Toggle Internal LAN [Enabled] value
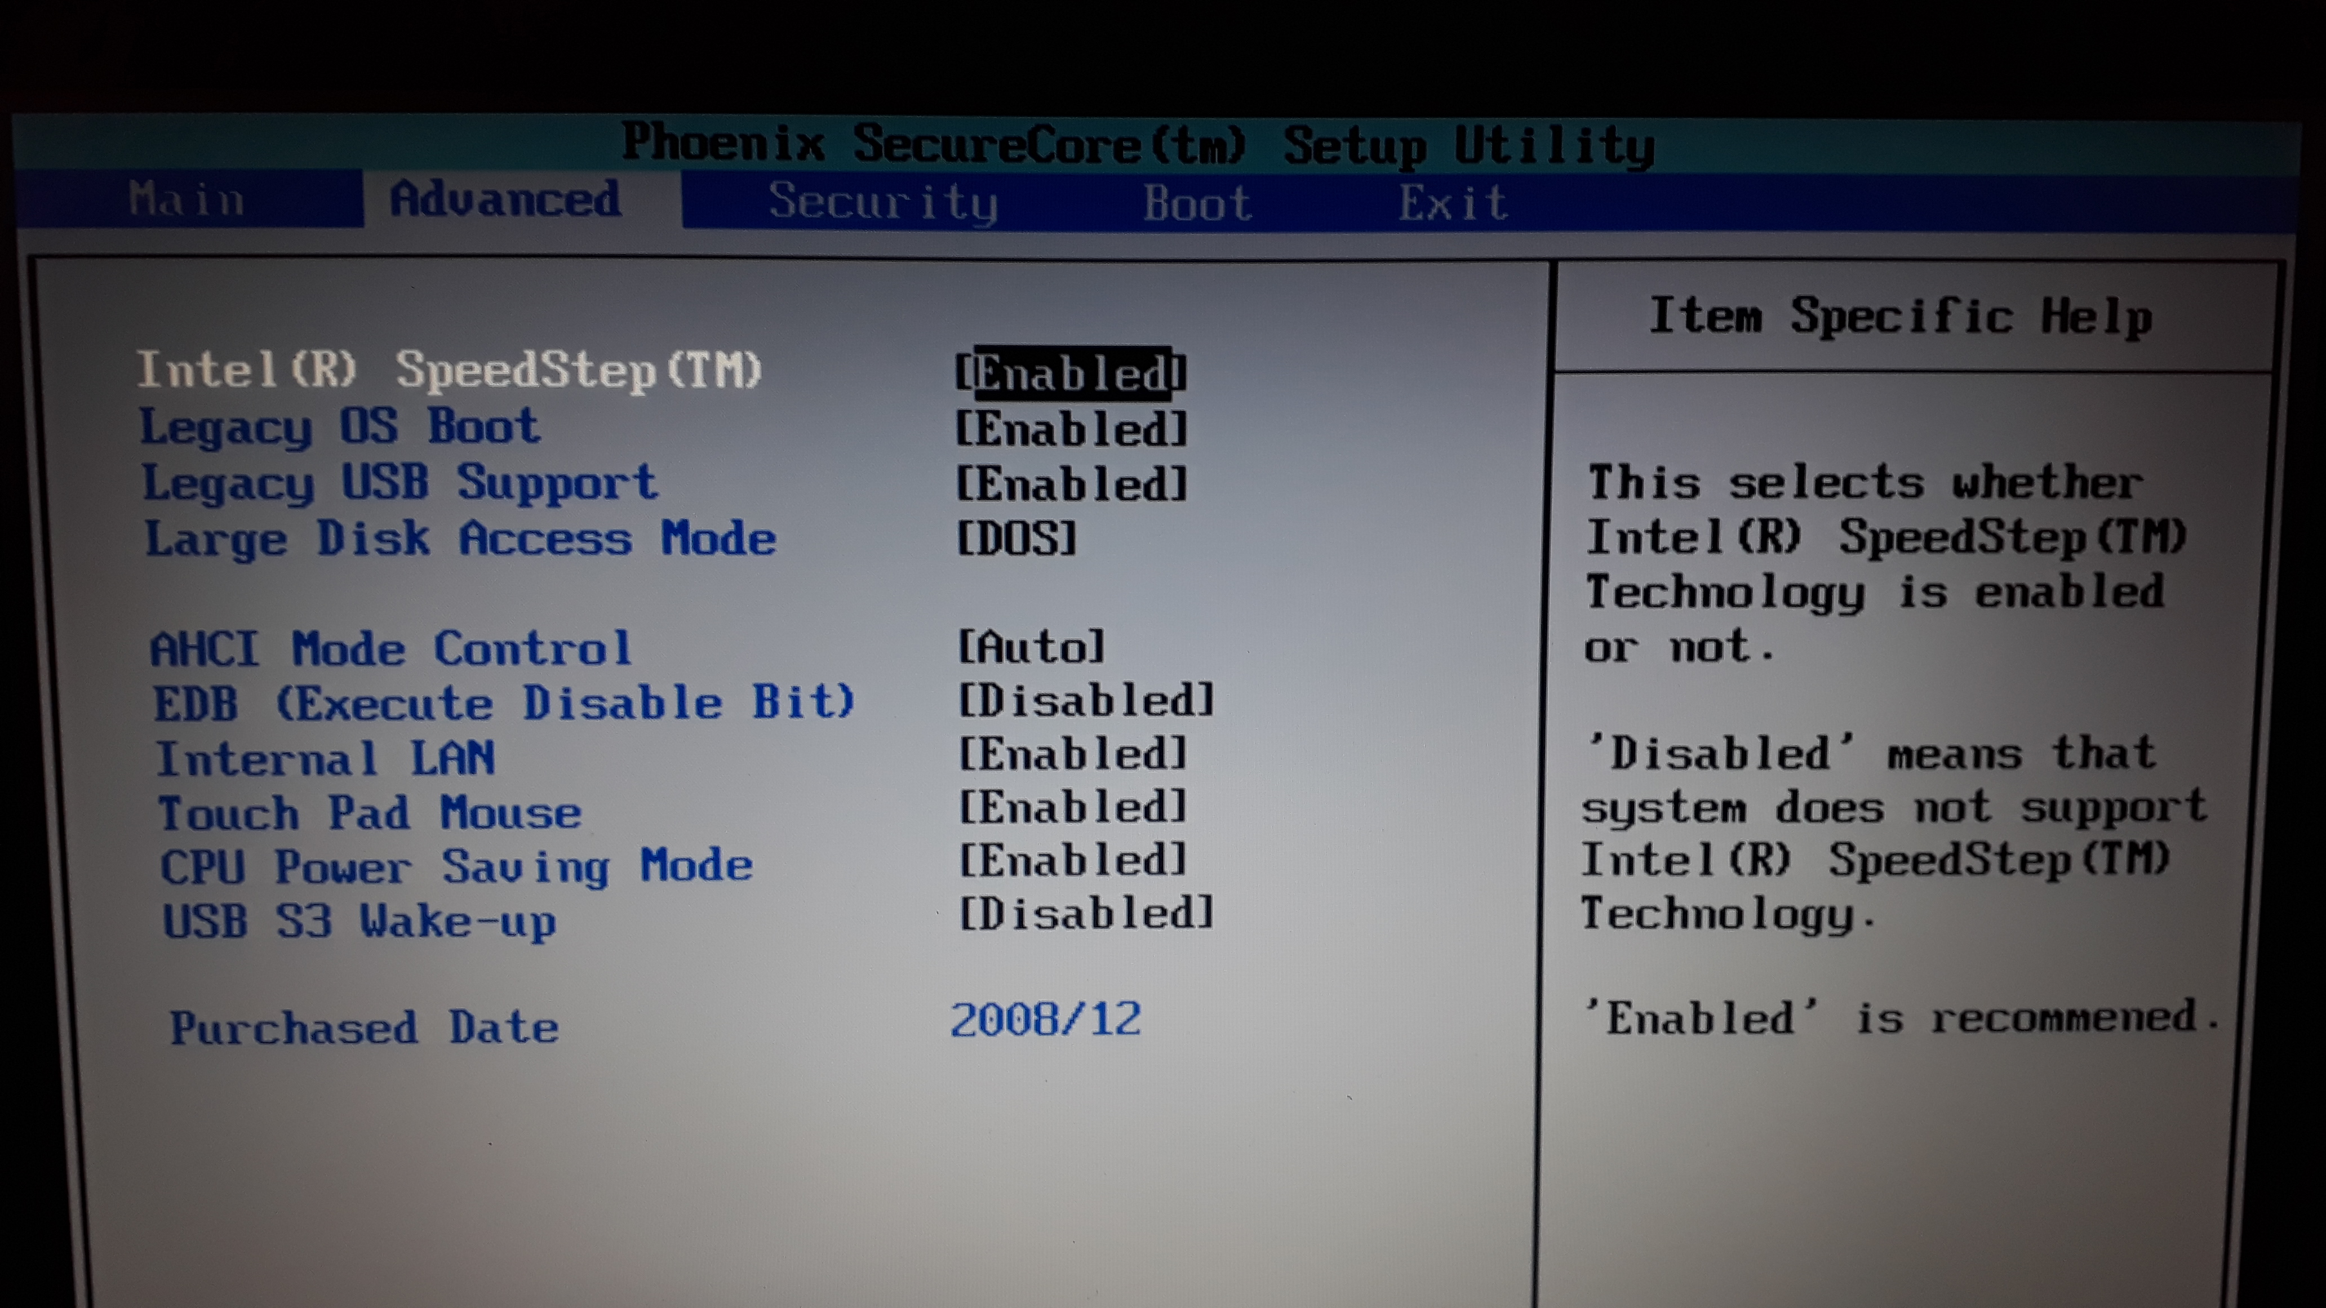This screenshot has width=2326, height=1308. (1072, 753)
